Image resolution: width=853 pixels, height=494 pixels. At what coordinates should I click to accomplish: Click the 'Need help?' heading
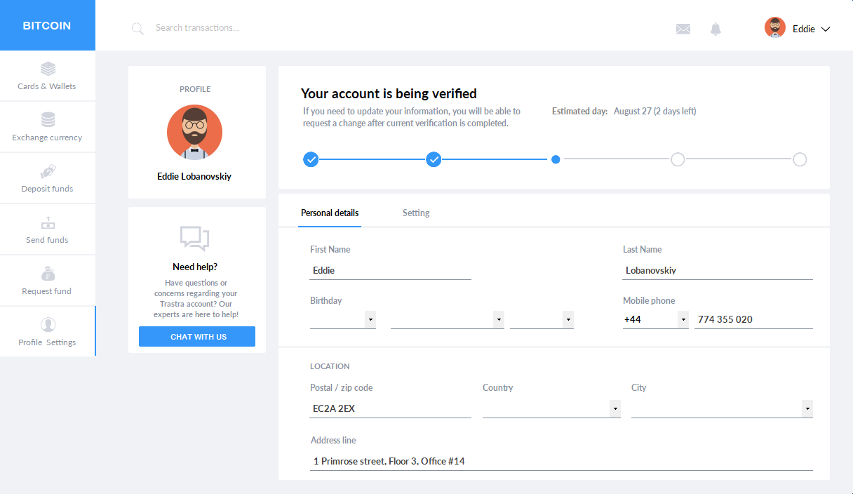tap(195, 267)
